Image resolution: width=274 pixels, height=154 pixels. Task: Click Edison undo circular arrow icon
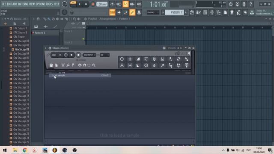click(x=122, y=59)
